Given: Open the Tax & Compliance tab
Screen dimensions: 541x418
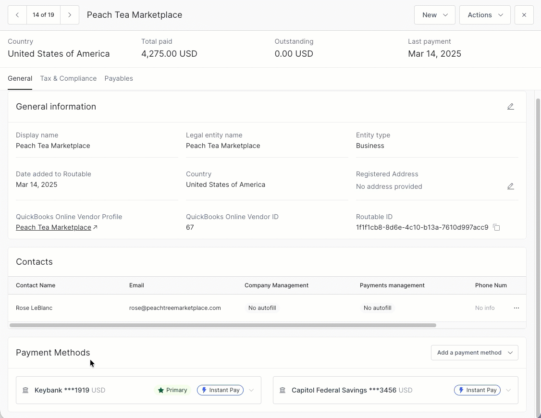Looking at the screenshot, I should tap(68, 78).
